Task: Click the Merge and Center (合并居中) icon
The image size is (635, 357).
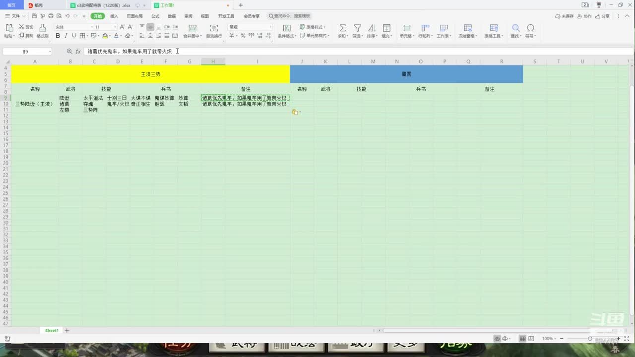Action: 192,28
